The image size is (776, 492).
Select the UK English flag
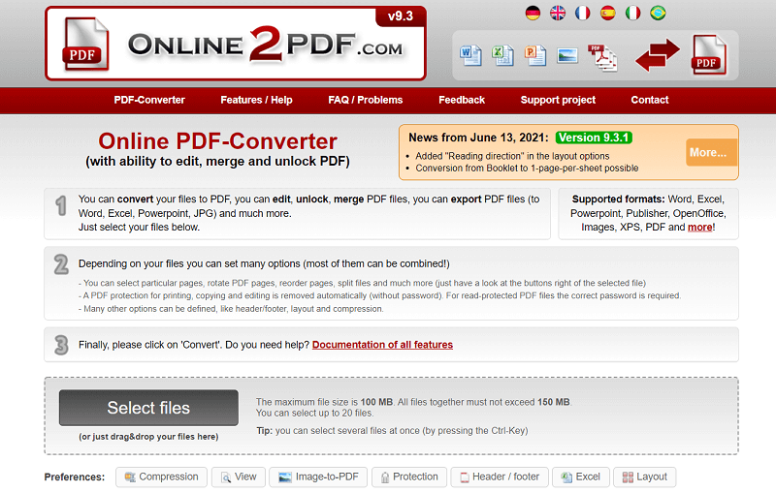coord(558,13)
